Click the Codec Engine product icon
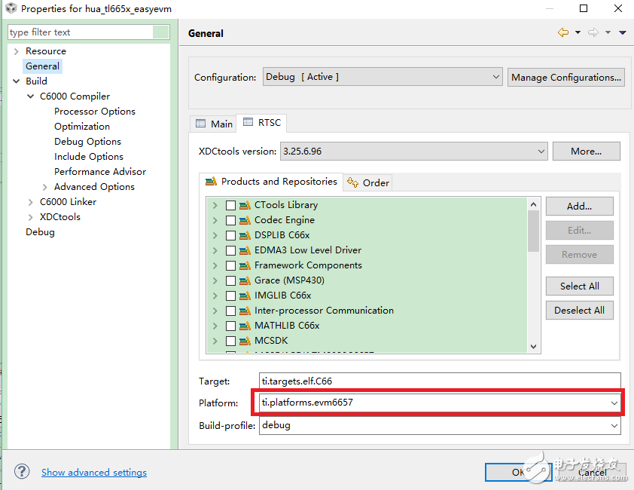The height and width of the screenshot is (490, 634). (245, 220)
